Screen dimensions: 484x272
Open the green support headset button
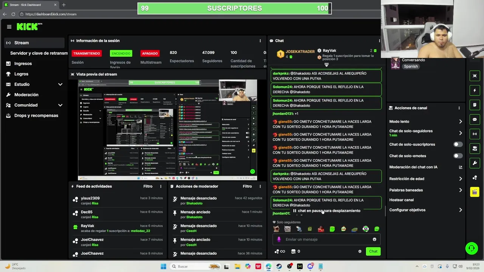[472, 248]
